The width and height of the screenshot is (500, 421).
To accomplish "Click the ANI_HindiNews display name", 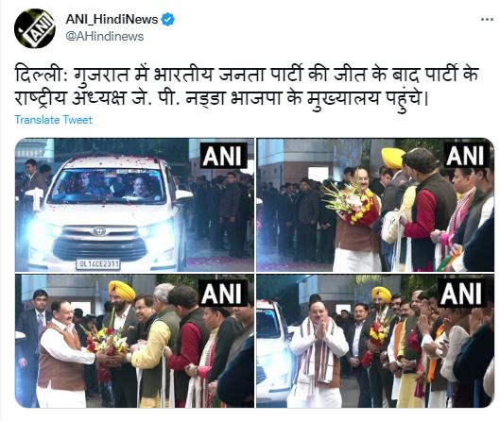I will click(x=112, y=20).
